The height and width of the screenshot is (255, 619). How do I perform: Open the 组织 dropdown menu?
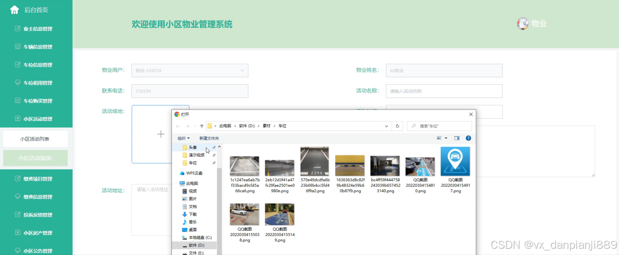pos(184,138)
